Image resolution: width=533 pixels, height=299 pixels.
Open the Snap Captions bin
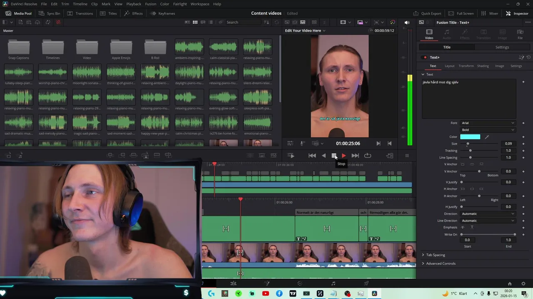[19, 50]
